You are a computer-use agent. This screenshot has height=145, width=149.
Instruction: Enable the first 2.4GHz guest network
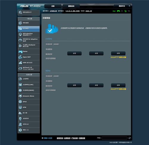click(x=74, y=53)
